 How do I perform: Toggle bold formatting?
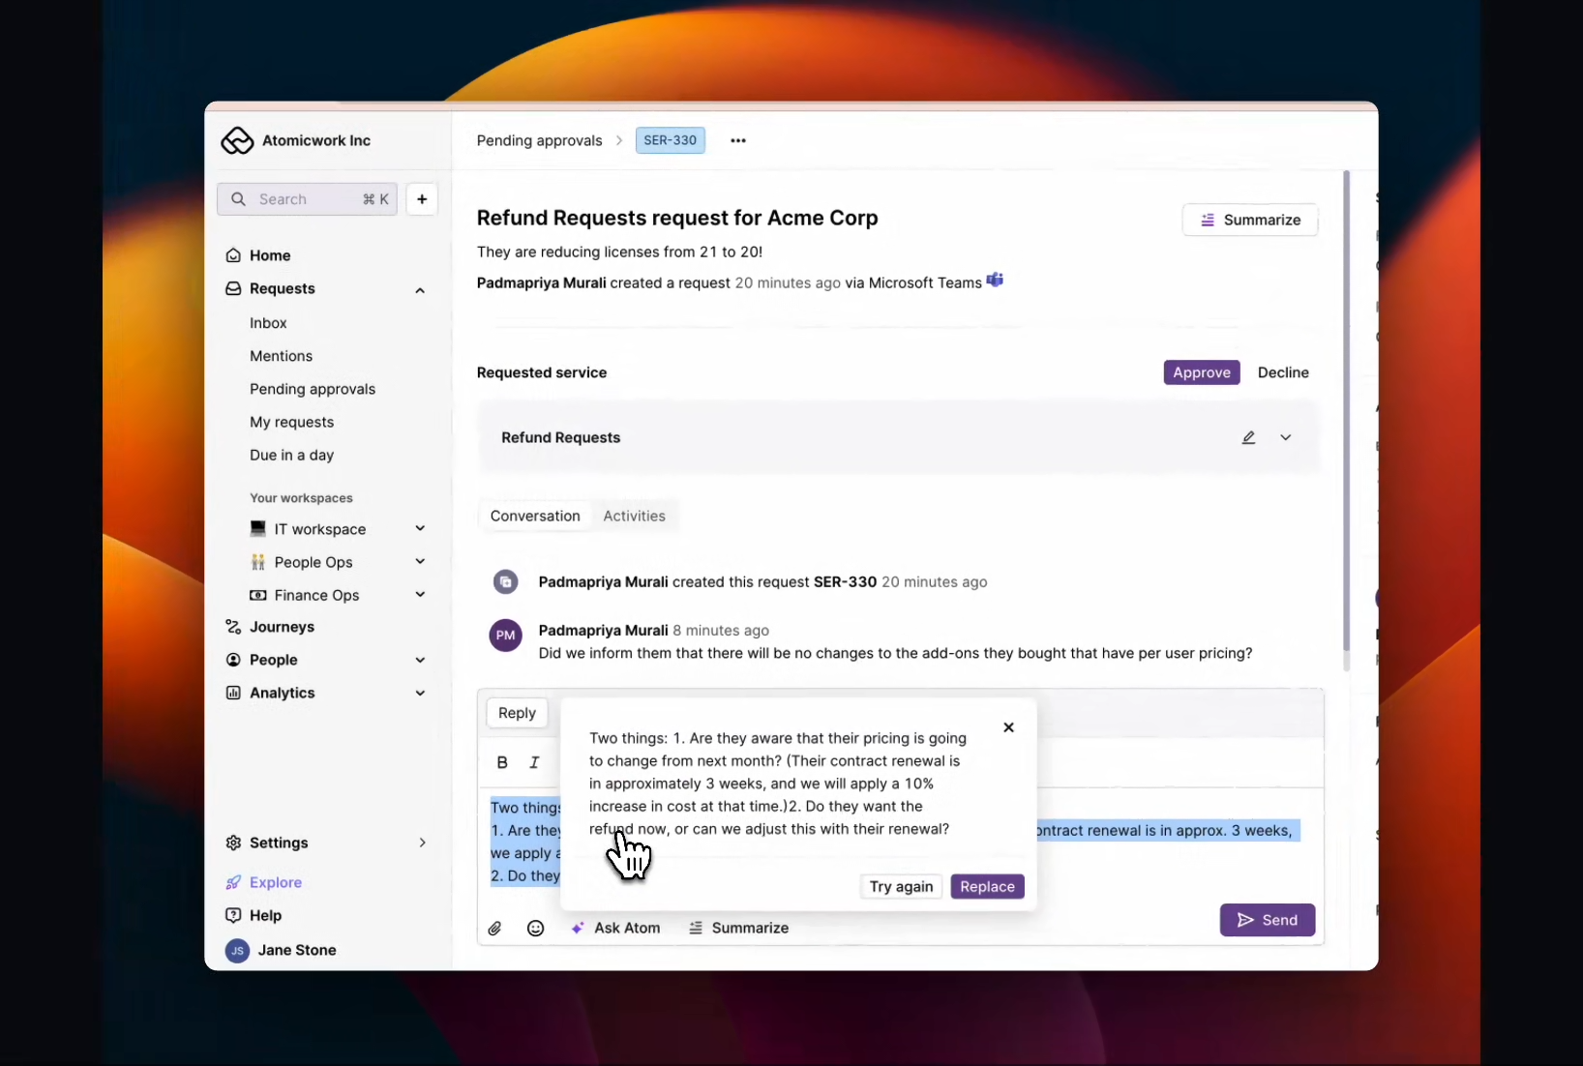click(x=501, y=762)
